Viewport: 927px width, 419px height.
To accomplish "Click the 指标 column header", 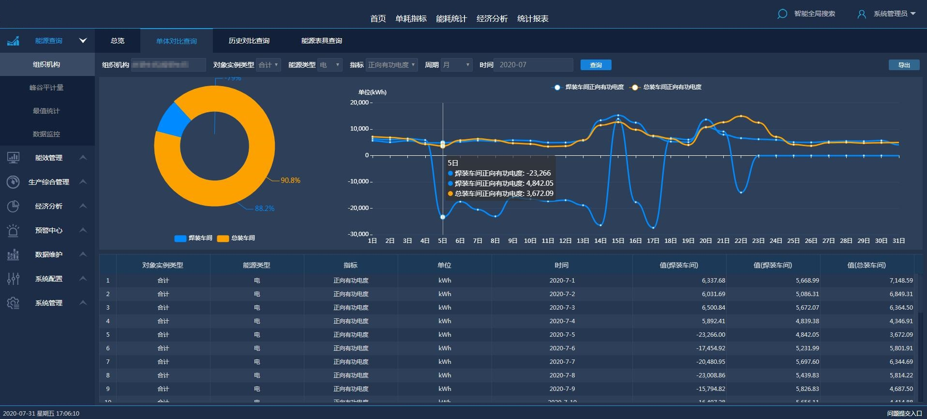I will (x=351, y=265).
